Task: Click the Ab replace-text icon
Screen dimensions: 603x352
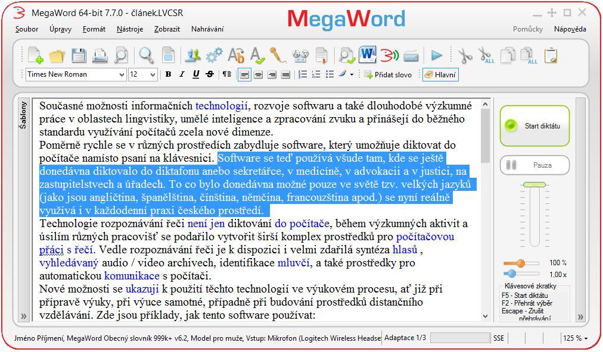Action: click(236, 56)
